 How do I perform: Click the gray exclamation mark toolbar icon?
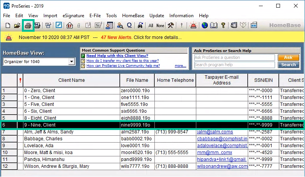(x=181, y=25)
